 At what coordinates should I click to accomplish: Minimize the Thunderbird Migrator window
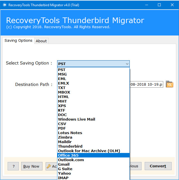(147, 5)
